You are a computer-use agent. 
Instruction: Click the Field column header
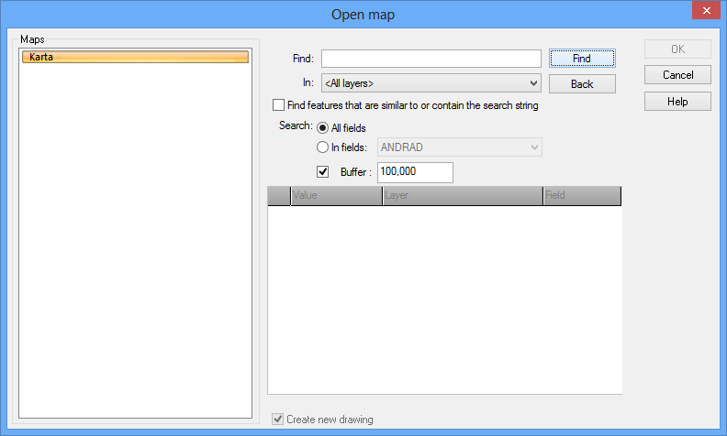coord(581,196)
